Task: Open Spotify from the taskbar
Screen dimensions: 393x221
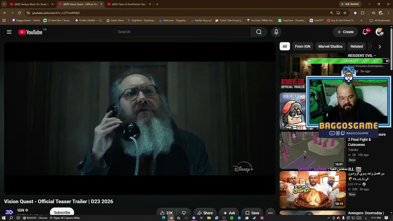Action: pos(232,218)
